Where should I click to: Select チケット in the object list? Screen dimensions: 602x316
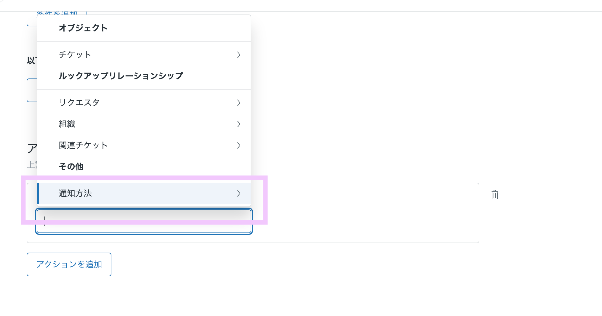pos(75,55)
